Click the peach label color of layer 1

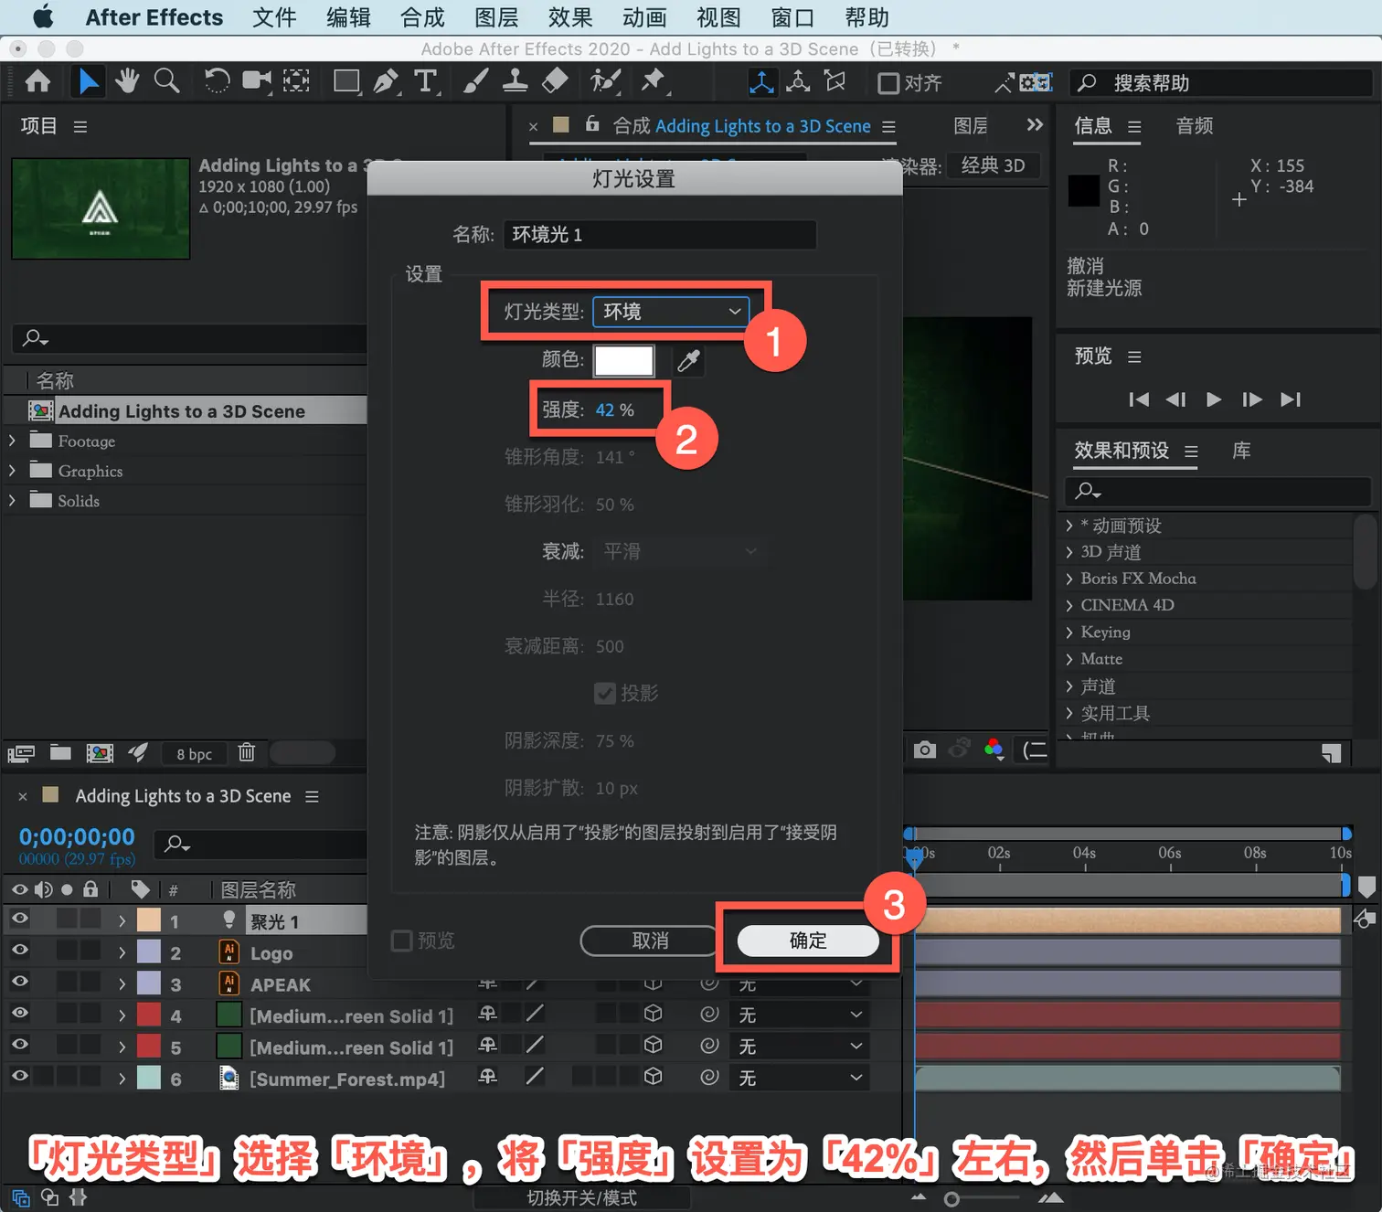[x=149, y=920]
